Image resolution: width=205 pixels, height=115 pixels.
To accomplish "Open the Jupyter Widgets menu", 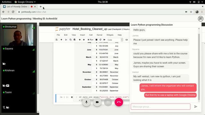I will coord(110,35).
